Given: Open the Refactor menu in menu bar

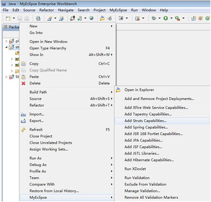Looking at the screenshot, I should (x=46, y=10).
